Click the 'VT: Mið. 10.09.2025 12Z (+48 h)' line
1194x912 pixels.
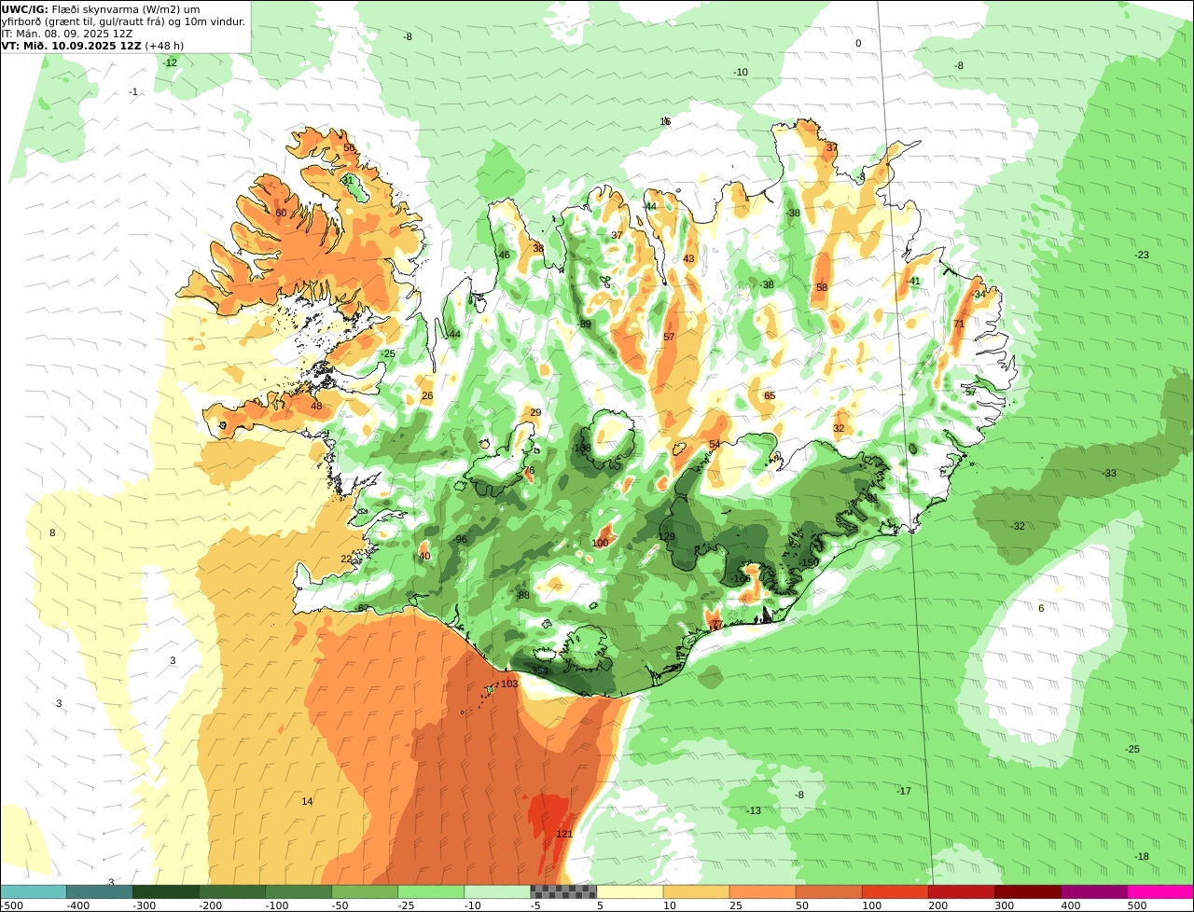(92, 45)
